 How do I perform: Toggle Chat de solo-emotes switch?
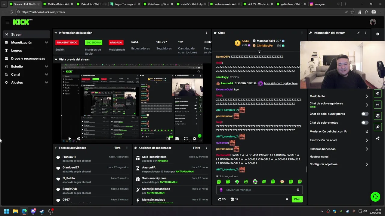click(365, 123)
